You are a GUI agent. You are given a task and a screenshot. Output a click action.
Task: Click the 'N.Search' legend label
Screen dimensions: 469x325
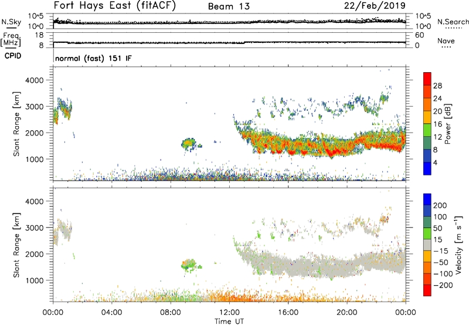[453, 22]
